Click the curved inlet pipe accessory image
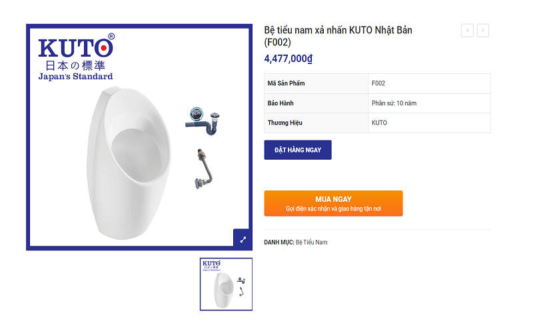 click(204, 168)
